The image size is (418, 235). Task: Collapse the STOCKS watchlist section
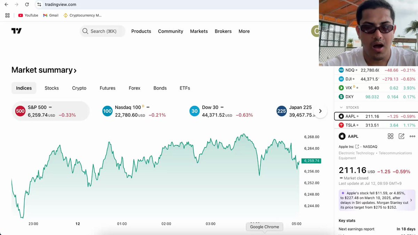[341, 107]
